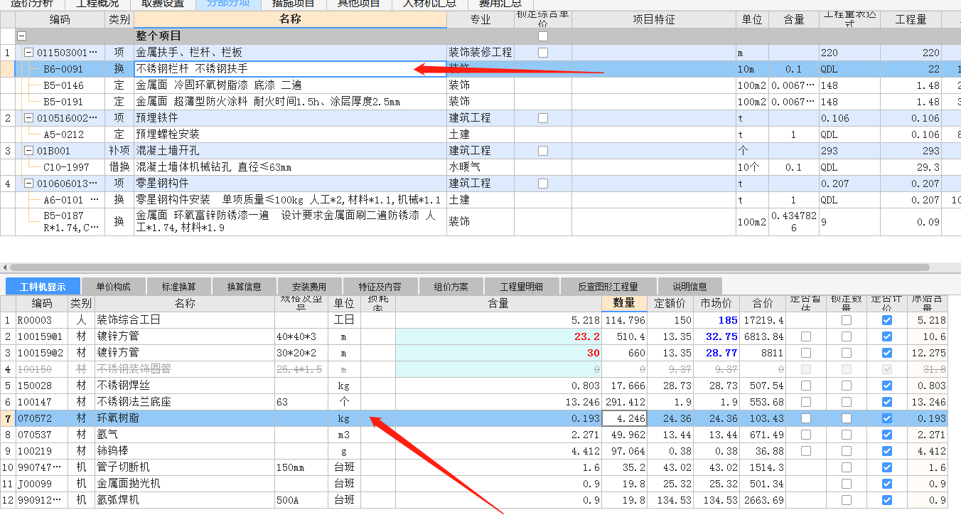The image size is (961, 520).
Task: Switch to the 工料机显示 tab
Action: [43, 287]
